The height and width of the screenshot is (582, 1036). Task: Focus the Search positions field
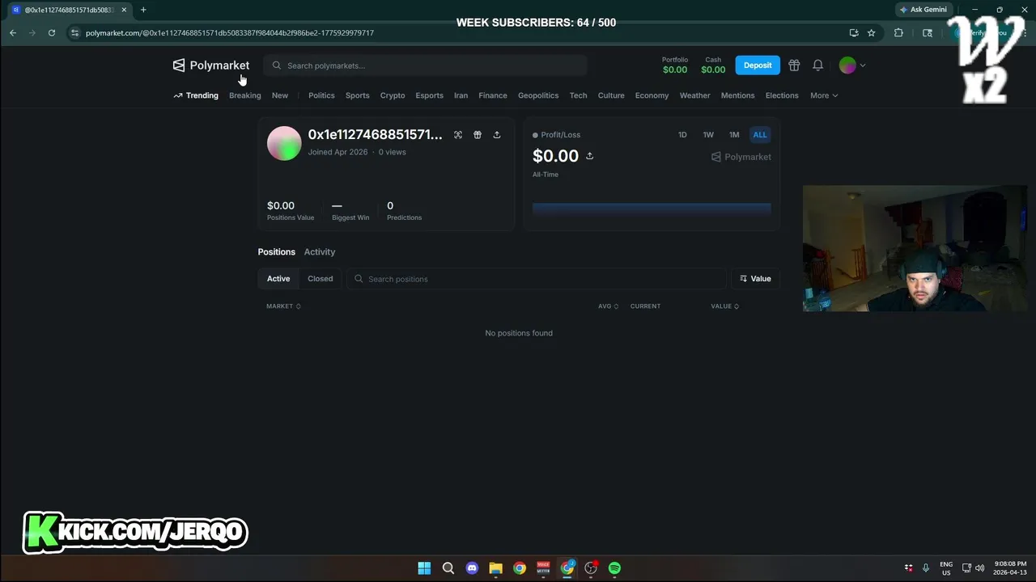click(537, 279)
